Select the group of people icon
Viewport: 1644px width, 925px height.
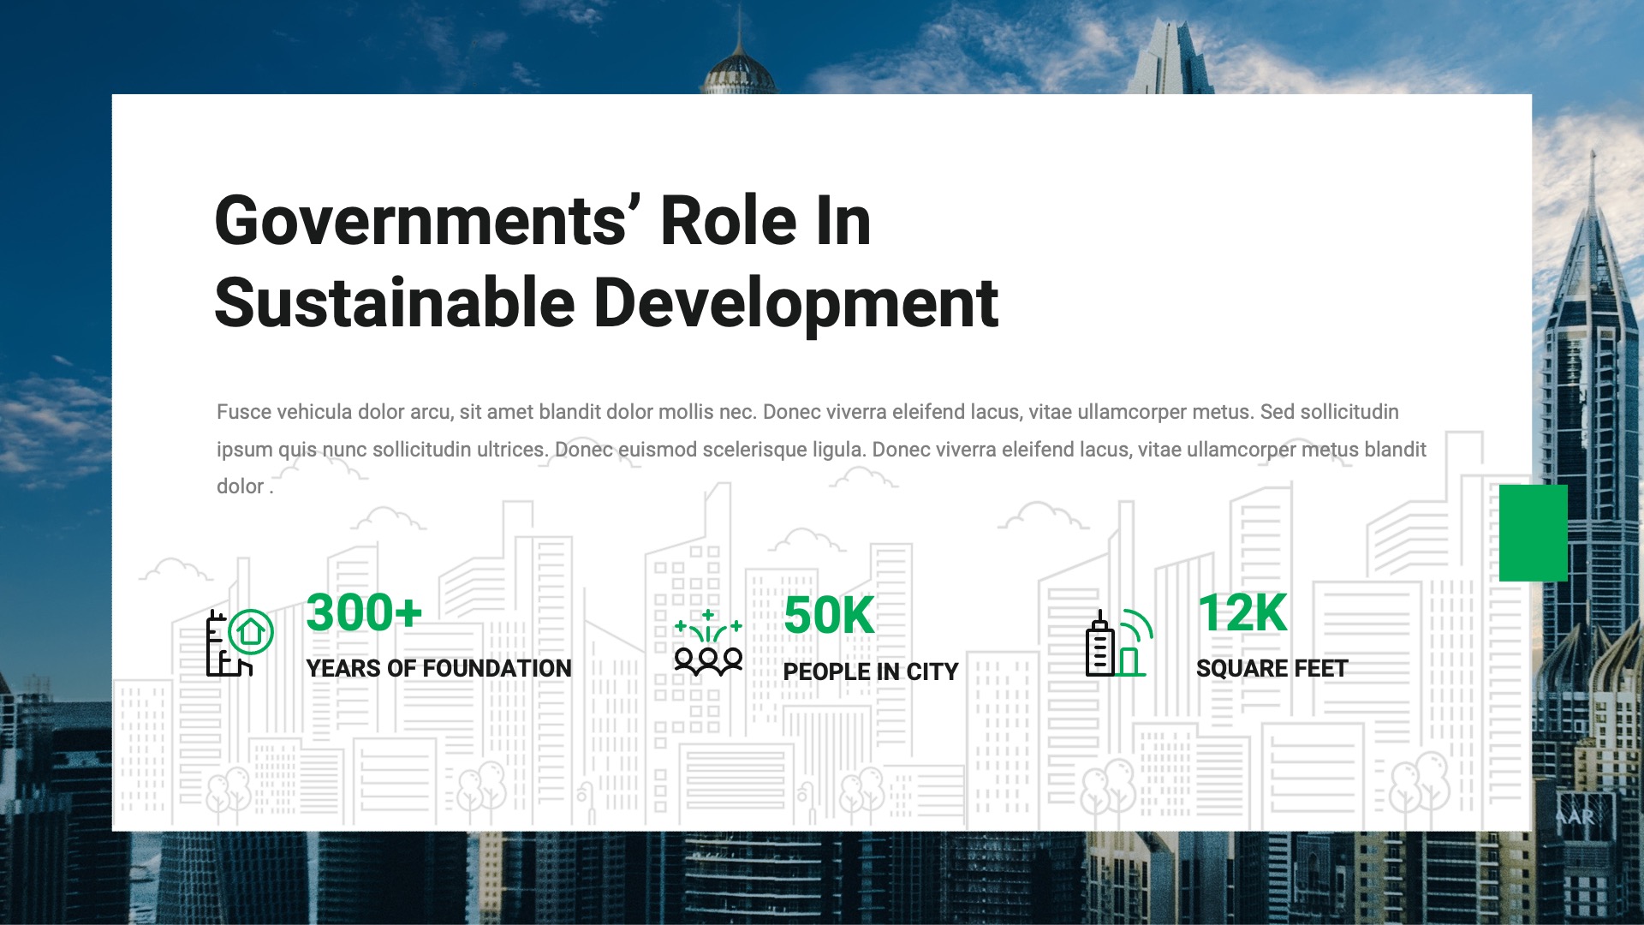pos(709,661)
